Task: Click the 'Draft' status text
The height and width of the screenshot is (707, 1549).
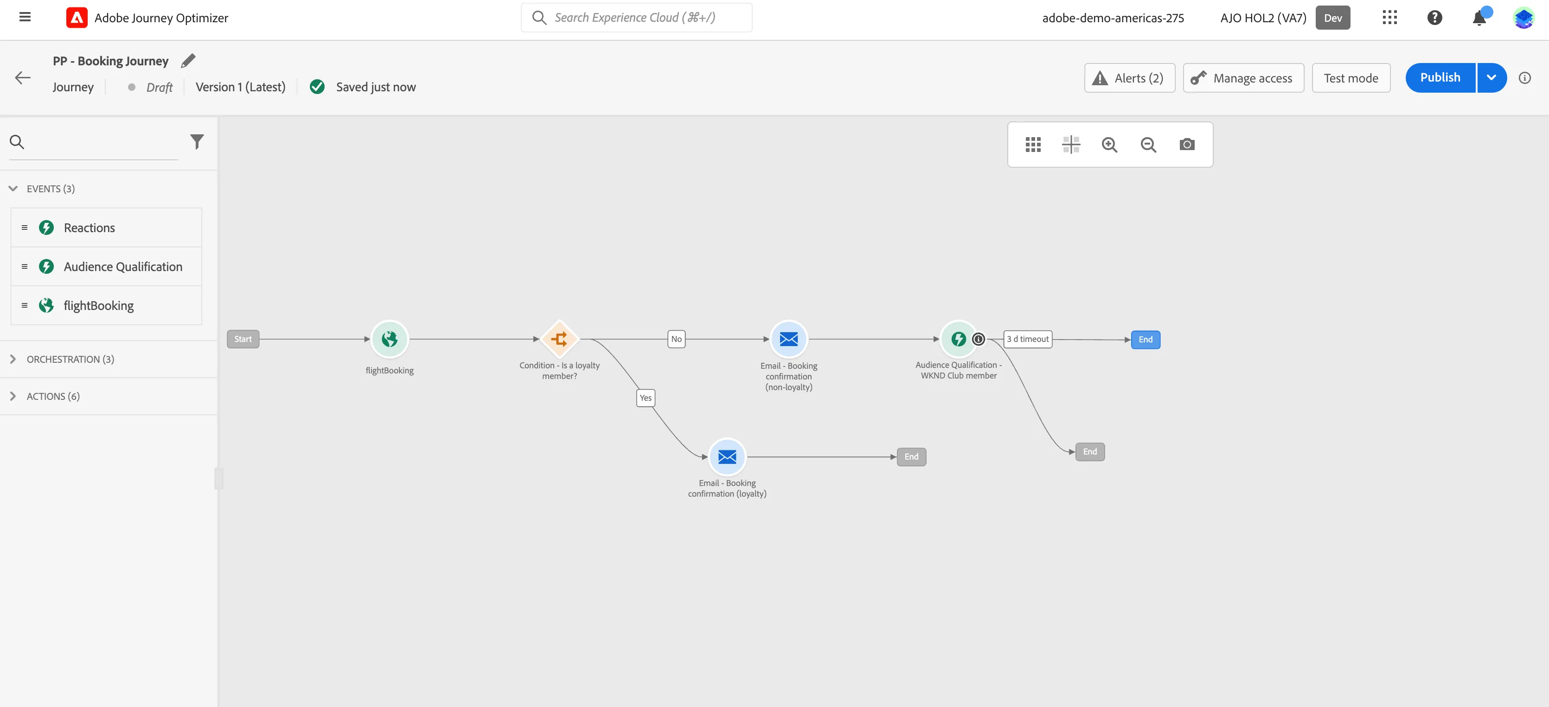Action: click(x=160, y=87)
